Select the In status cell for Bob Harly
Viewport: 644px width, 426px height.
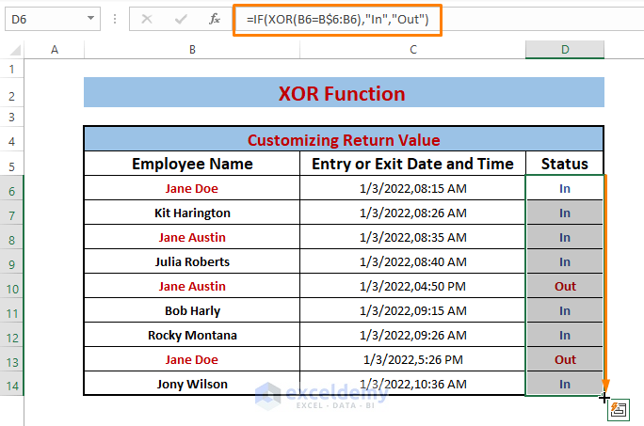click(x=565, y=310)
